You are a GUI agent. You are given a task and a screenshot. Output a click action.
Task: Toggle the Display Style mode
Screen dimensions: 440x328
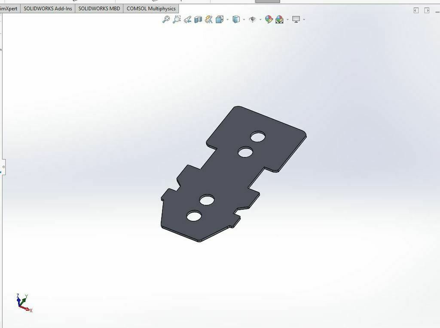237,19
